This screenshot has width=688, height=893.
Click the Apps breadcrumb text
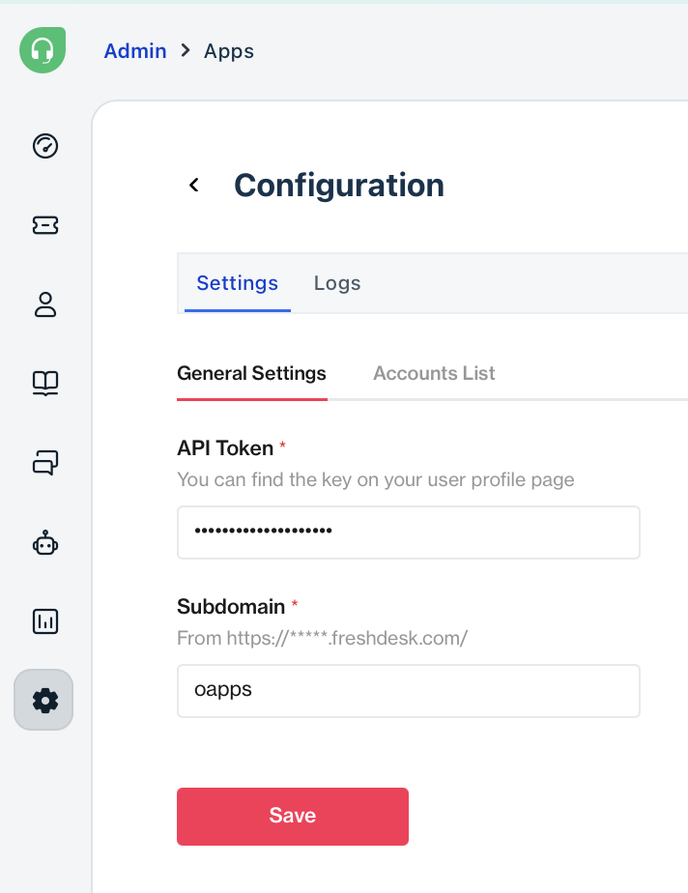pos(229,51)
